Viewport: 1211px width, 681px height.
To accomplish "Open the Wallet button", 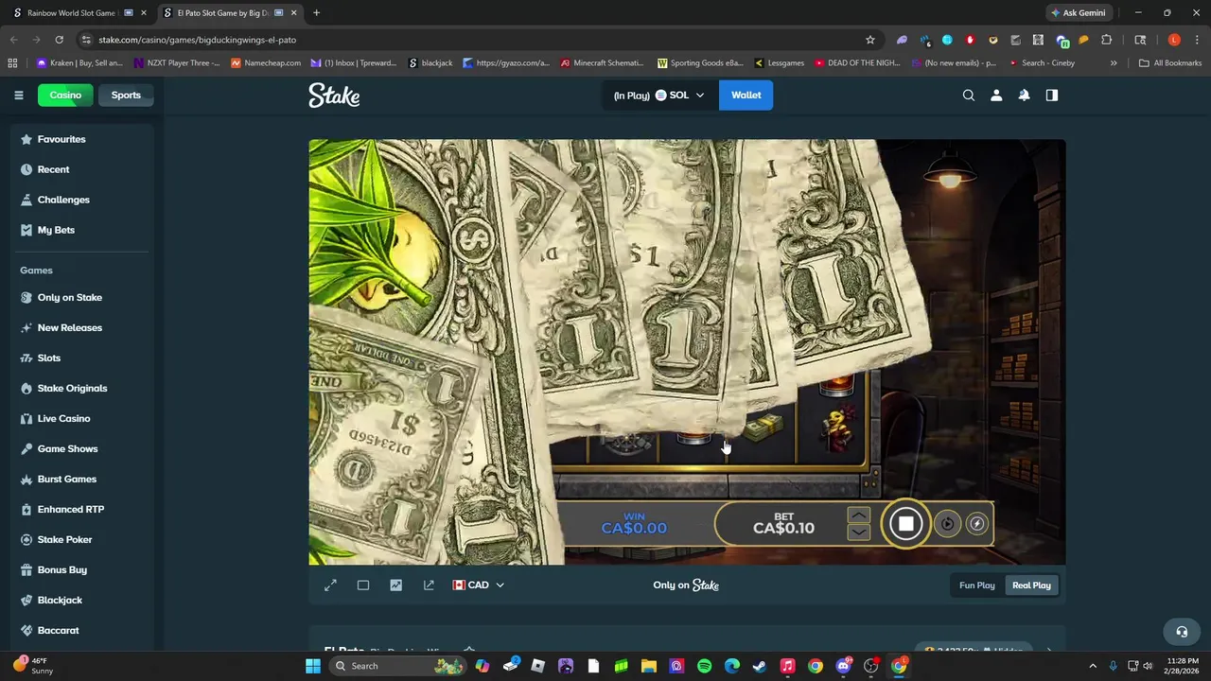I will (746, 95).
